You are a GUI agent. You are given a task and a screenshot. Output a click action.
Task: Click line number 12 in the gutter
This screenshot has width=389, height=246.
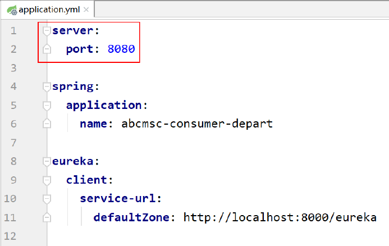10,236
